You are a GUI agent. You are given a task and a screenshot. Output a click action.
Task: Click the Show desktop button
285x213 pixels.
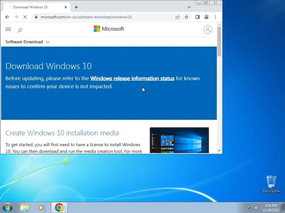point(283,207)
